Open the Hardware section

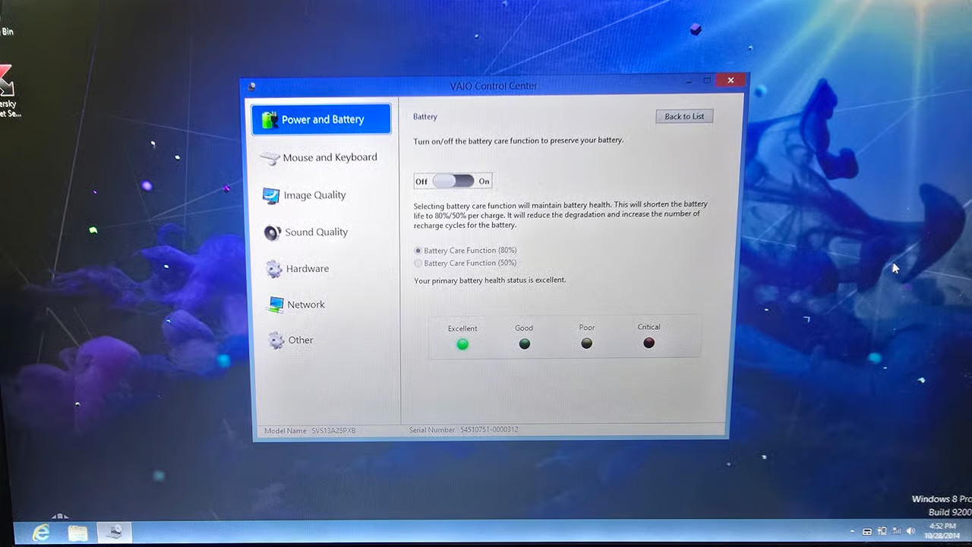pyautogui.click(x=297, y=269)
